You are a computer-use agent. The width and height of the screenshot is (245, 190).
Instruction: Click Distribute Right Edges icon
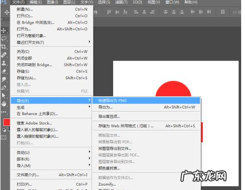point(209,12)
